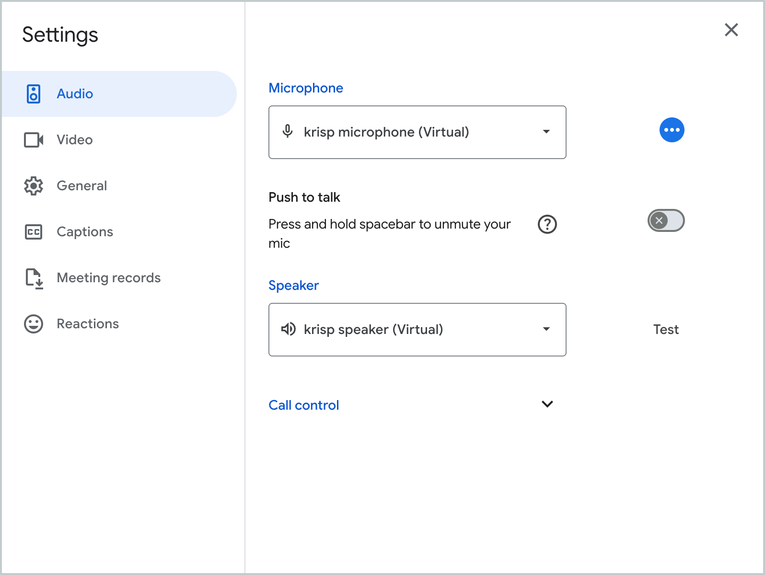Viewport: 765px width, 575px height.
Task: Open the blue three-dot microphone options
Action: click(x=672, y=130)
